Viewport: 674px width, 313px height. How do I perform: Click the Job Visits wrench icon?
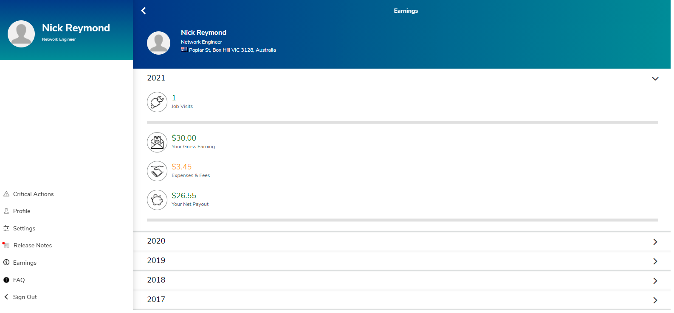pyautogui.click(x=157, y=102)
